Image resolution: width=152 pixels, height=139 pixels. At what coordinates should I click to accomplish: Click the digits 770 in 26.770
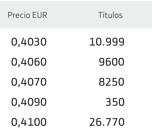[115, 122]
